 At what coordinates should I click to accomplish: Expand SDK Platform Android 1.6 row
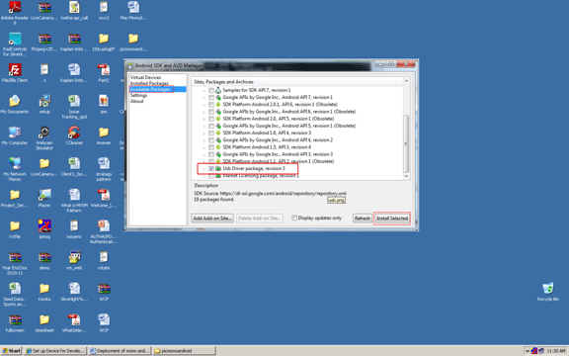[x=203, y=133]
